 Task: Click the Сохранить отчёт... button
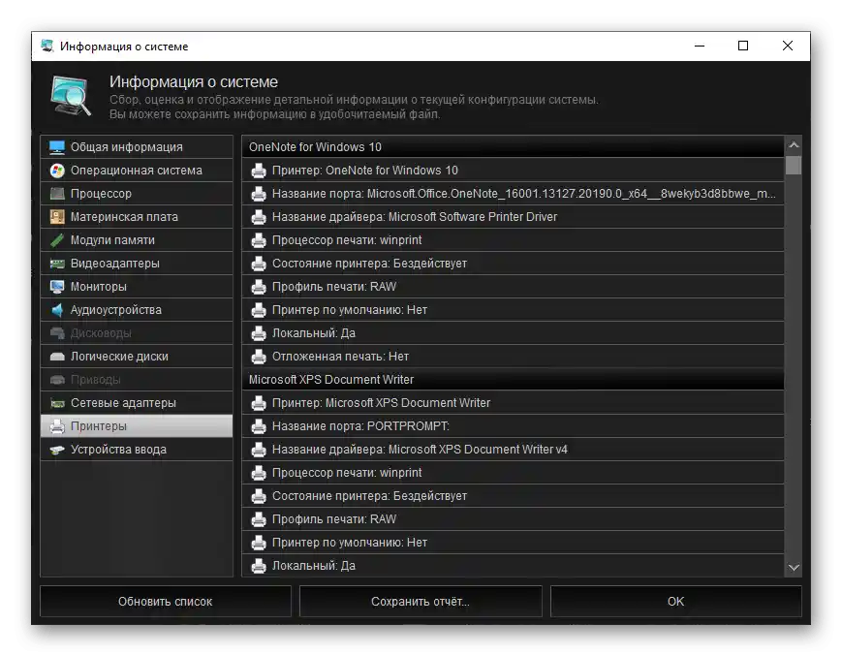pos(421,601)
